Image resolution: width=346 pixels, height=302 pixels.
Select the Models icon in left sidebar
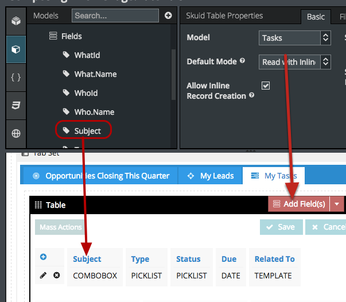coord(15,49)
